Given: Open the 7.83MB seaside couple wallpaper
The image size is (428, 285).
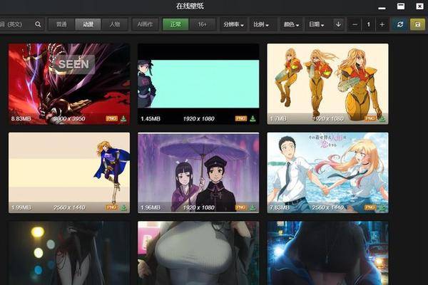Looking at the screenshot, I should 327,173.
